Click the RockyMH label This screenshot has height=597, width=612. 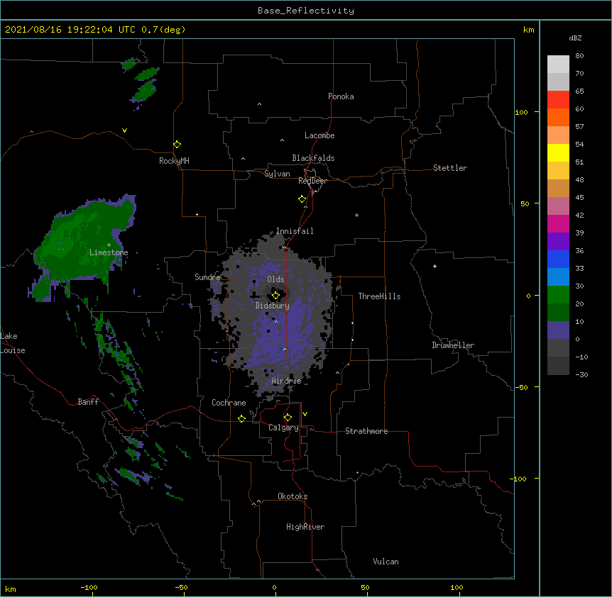174,161
